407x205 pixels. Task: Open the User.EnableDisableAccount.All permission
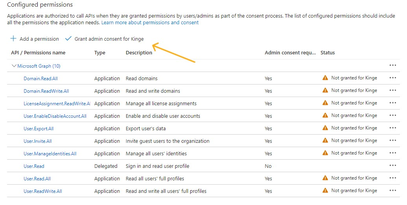click(x=55, y=116)
